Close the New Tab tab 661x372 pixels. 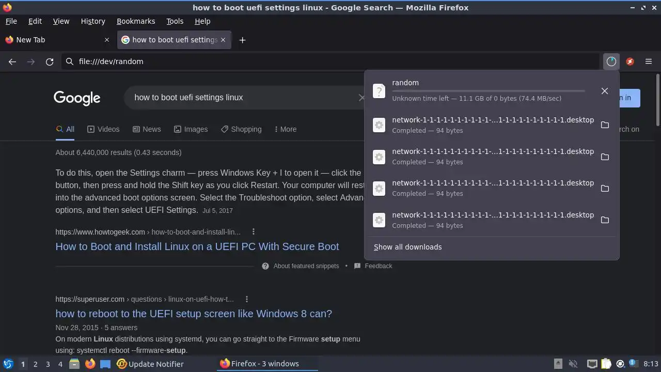[x=107, y=40]
